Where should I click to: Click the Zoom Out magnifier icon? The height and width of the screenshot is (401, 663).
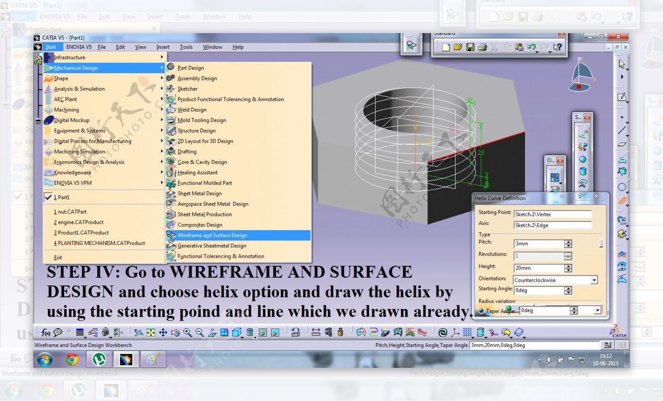click(x=200, y=332)
